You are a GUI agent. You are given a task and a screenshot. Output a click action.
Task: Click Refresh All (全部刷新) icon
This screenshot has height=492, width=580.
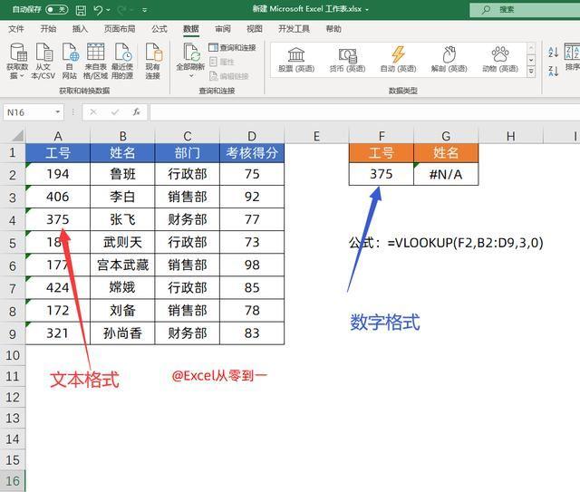190,61
